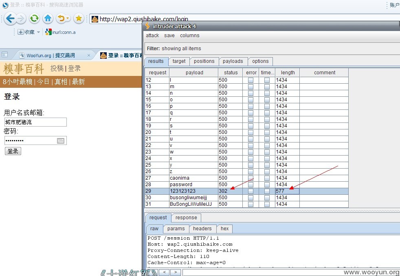
Task: Click the Filter: showing all items bar
Action: click(272, 49)
